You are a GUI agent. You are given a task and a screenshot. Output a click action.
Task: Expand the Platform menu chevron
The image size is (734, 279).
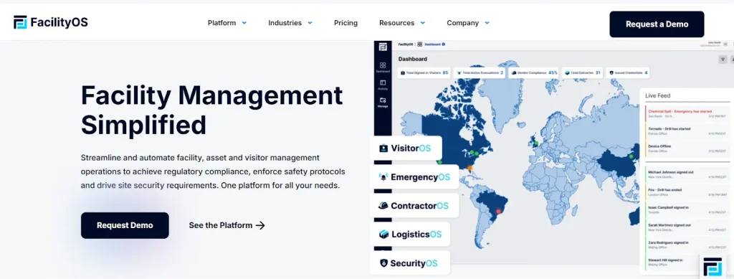[x=244, y=22]
